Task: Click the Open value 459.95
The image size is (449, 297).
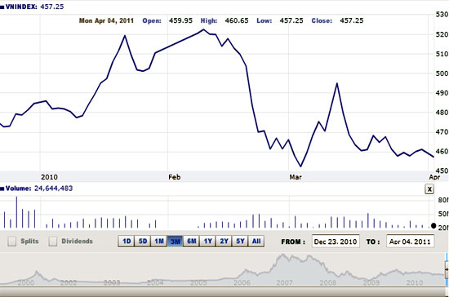Action: point(180,20)
